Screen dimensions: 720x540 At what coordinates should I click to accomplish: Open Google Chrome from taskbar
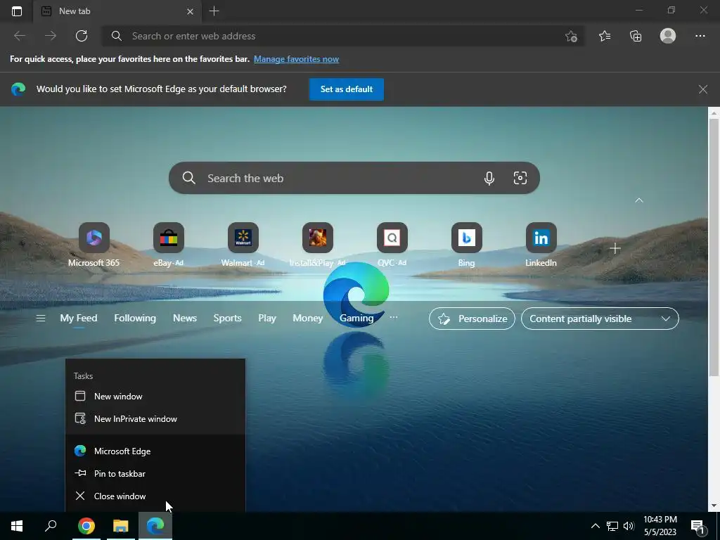coord(86,526)
